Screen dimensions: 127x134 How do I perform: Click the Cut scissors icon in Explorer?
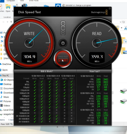126,28
